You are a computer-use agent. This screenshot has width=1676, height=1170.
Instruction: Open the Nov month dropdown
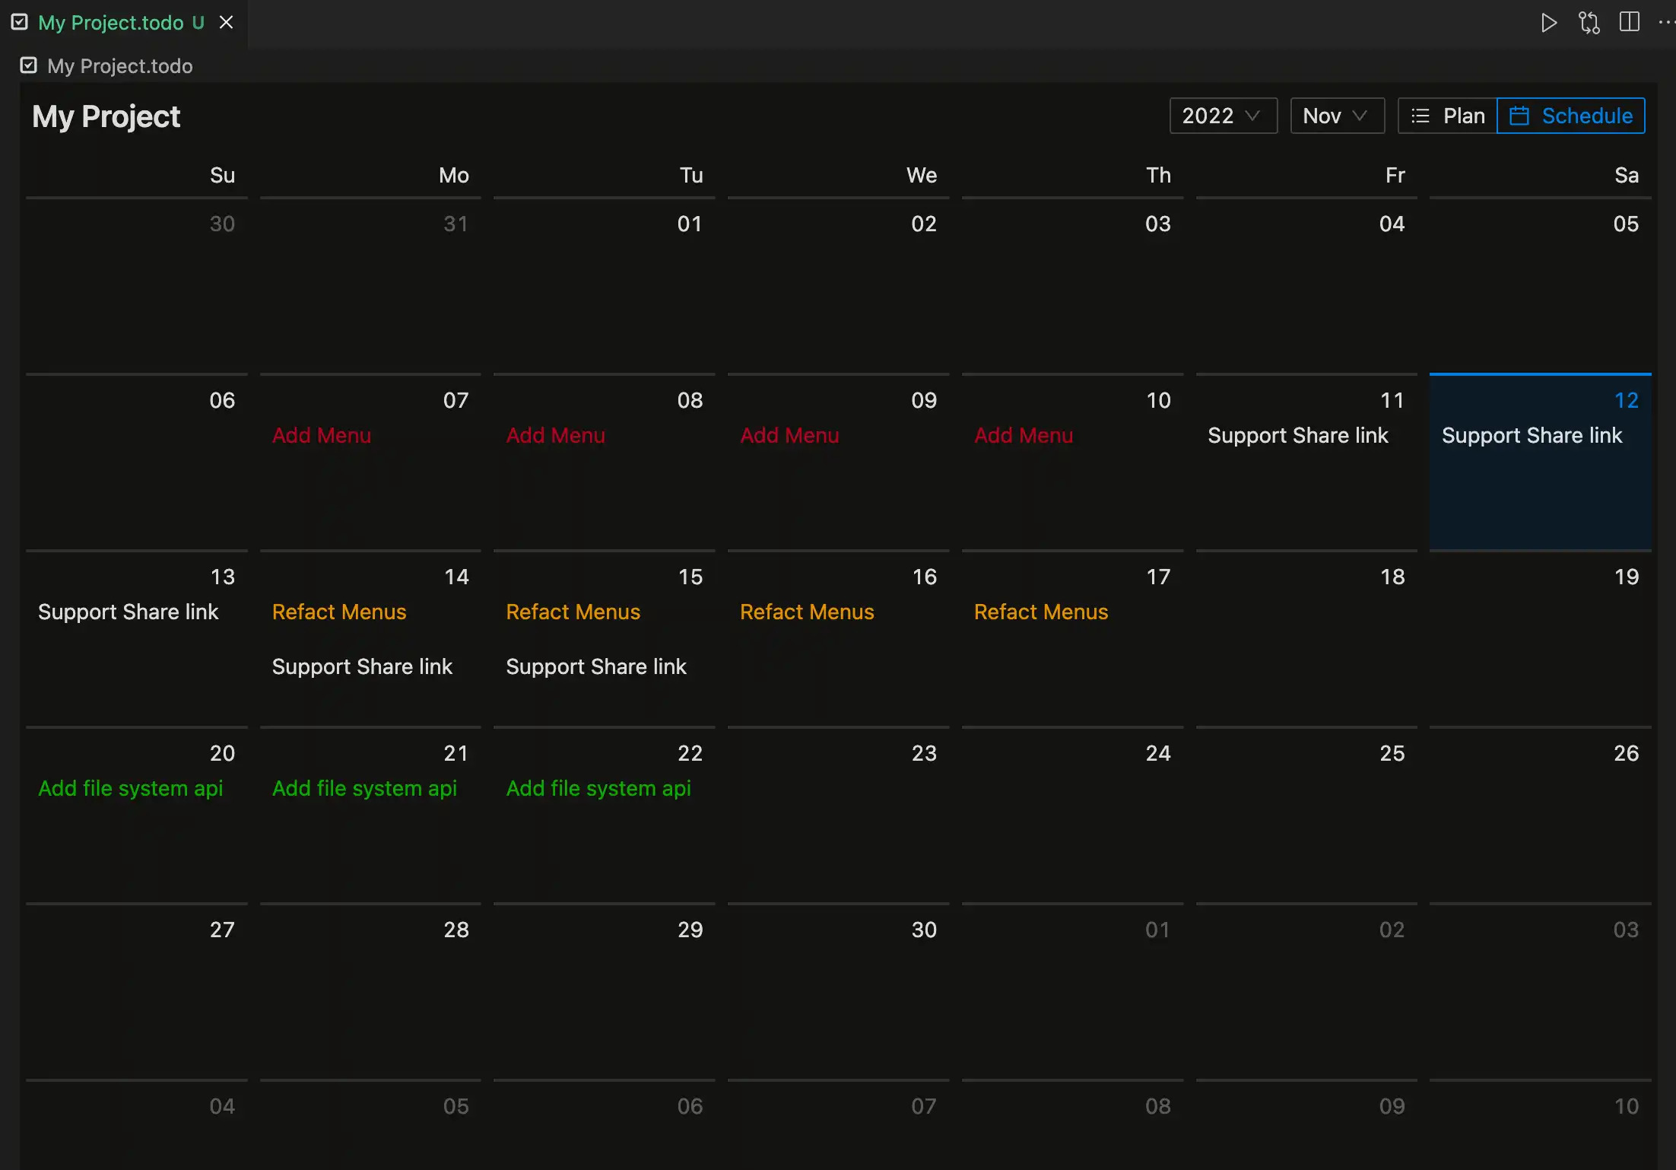click(1336, 116)
